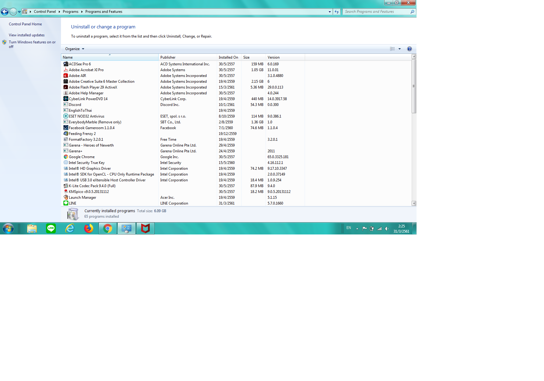This screenshot has width=544, height=381.
Task: Click the CyberLink PowerDVD 14 icon
Action: tap(66, 99)
